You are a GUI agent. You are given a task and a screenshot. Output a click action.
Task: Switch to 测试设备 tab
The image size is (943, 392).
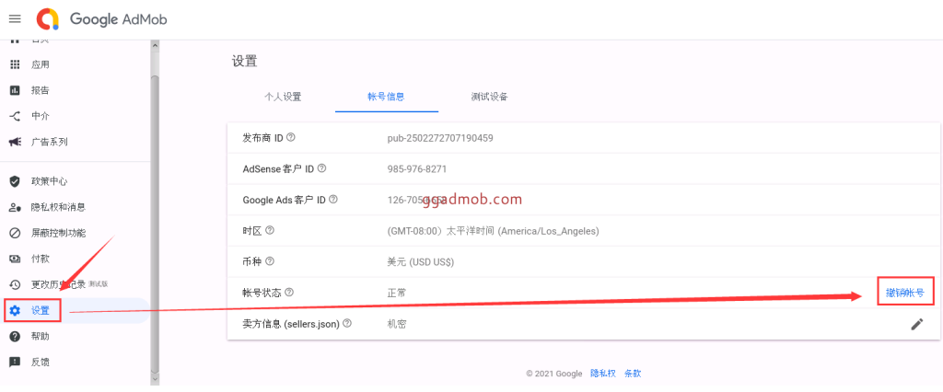[x=489, y=97]
